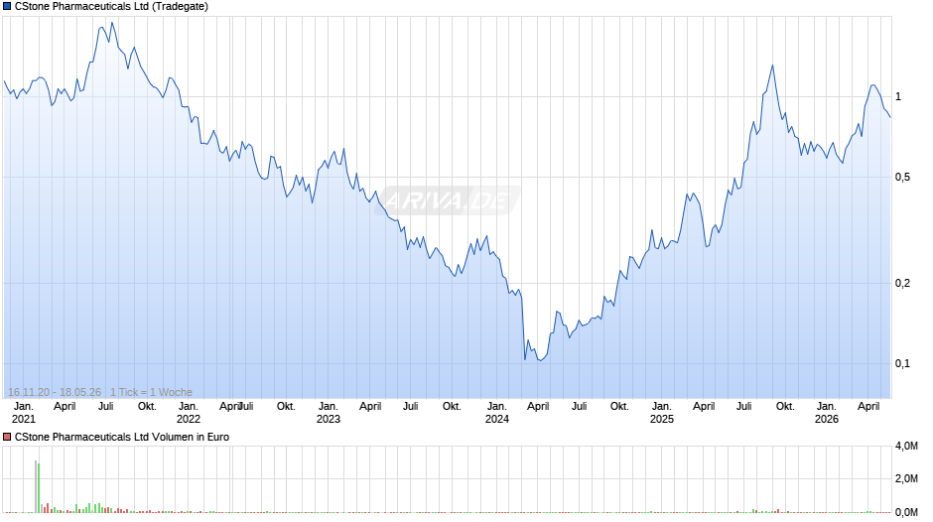
Task: Click the red volume legend square
Action: [7, 437]
